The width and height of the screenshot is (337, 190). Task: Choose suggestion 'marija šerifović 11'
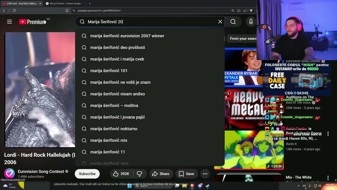point(150,152)
